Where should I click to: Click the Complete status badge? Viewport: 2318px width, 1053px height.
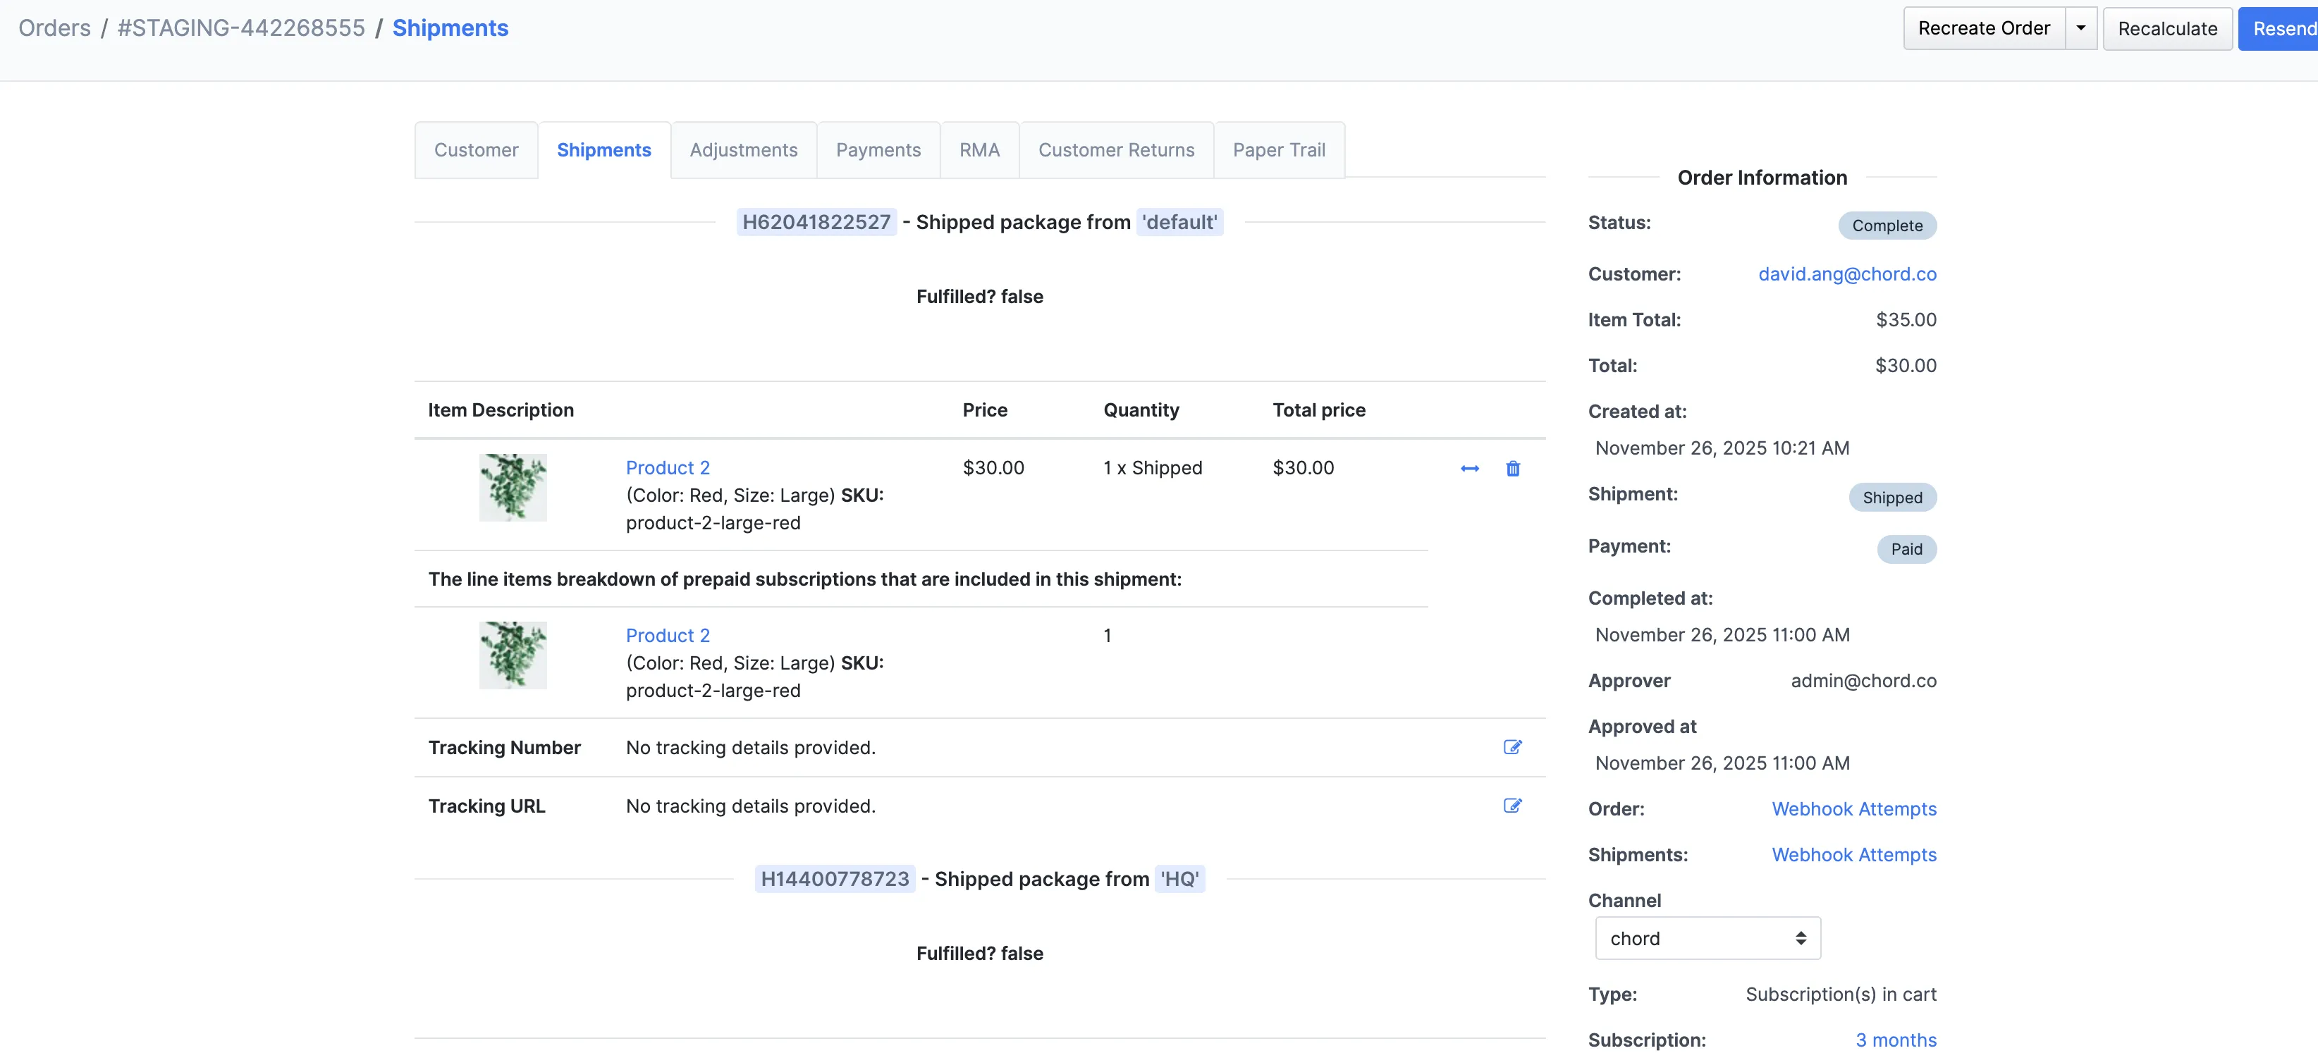[1887, 225]
